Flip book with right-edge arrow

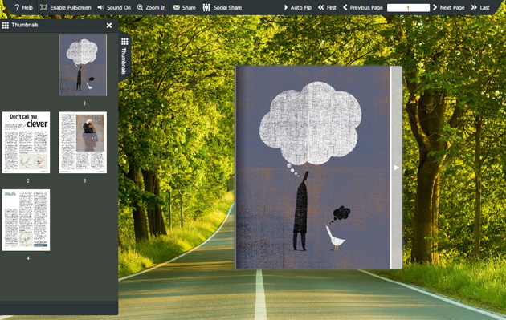click(x=396, y=168)
